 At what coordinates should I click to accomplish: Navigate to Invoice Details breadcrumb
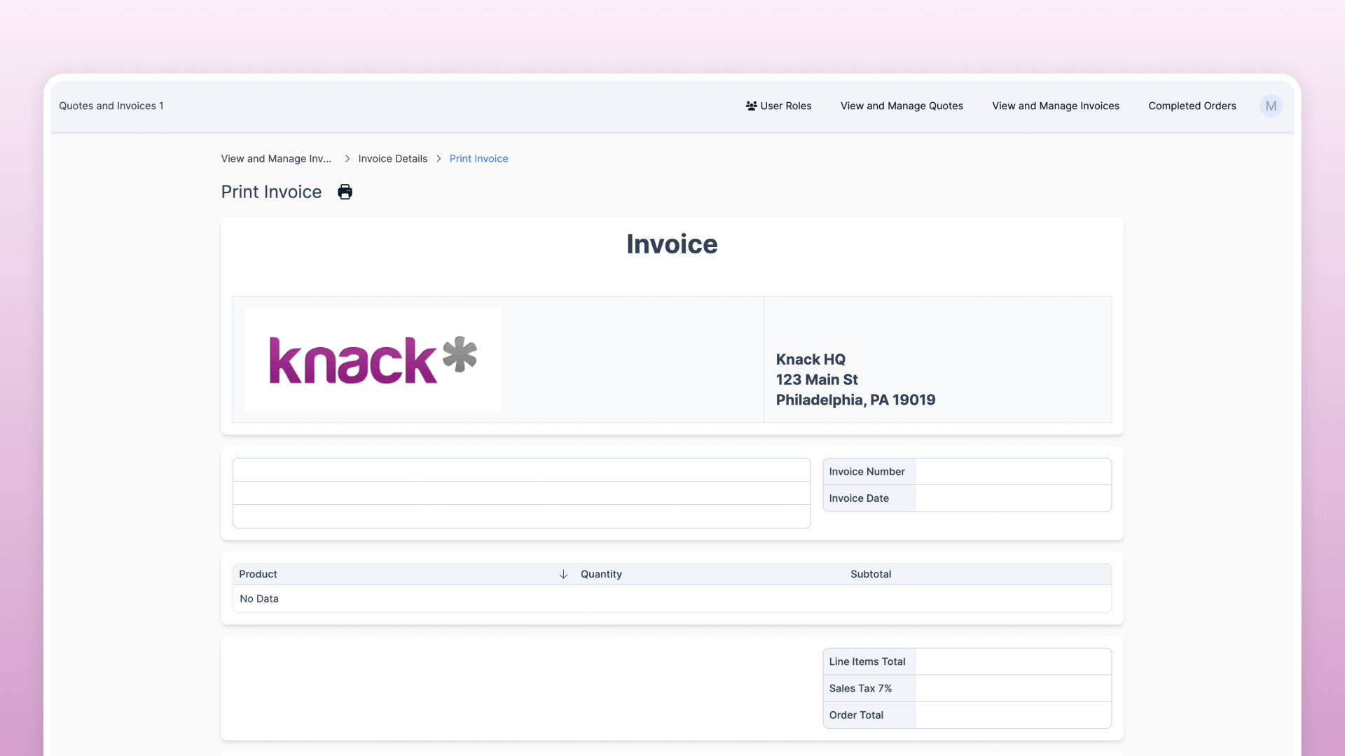[x=392, y=159]
